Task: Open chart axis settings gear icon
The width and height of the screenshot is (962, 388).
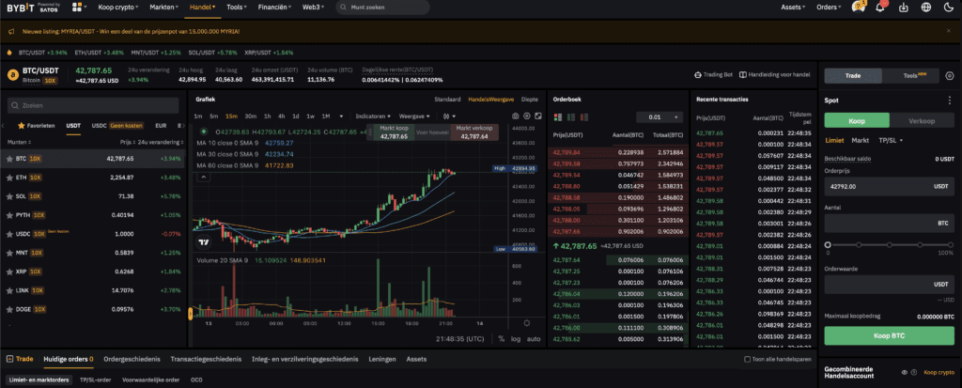Action: click(x=526, y=323)
